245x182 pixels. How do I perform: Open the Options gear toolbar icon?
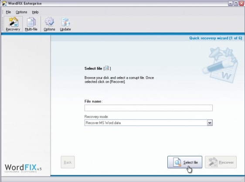[49, 24]
